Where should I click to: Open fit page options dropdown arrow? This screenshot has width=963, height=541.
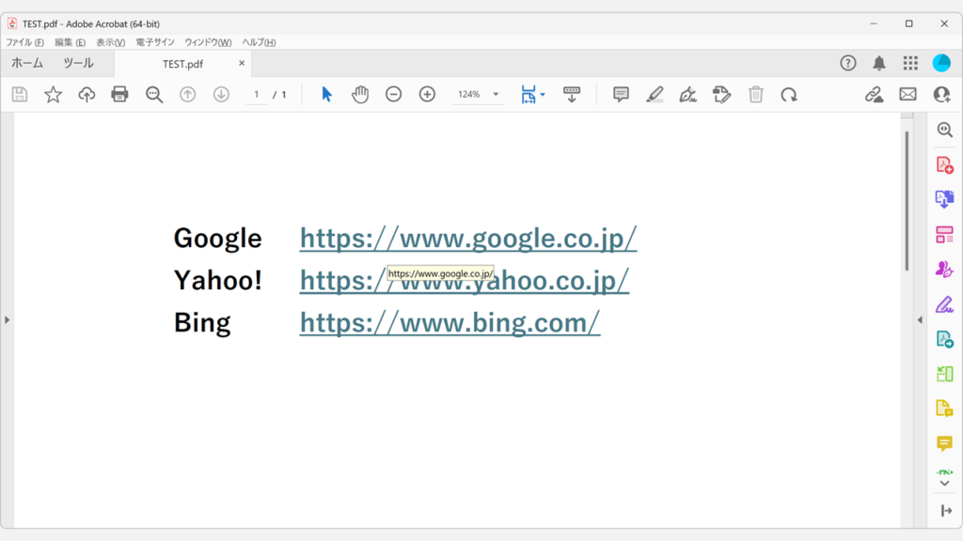click(x=543, y=95)
